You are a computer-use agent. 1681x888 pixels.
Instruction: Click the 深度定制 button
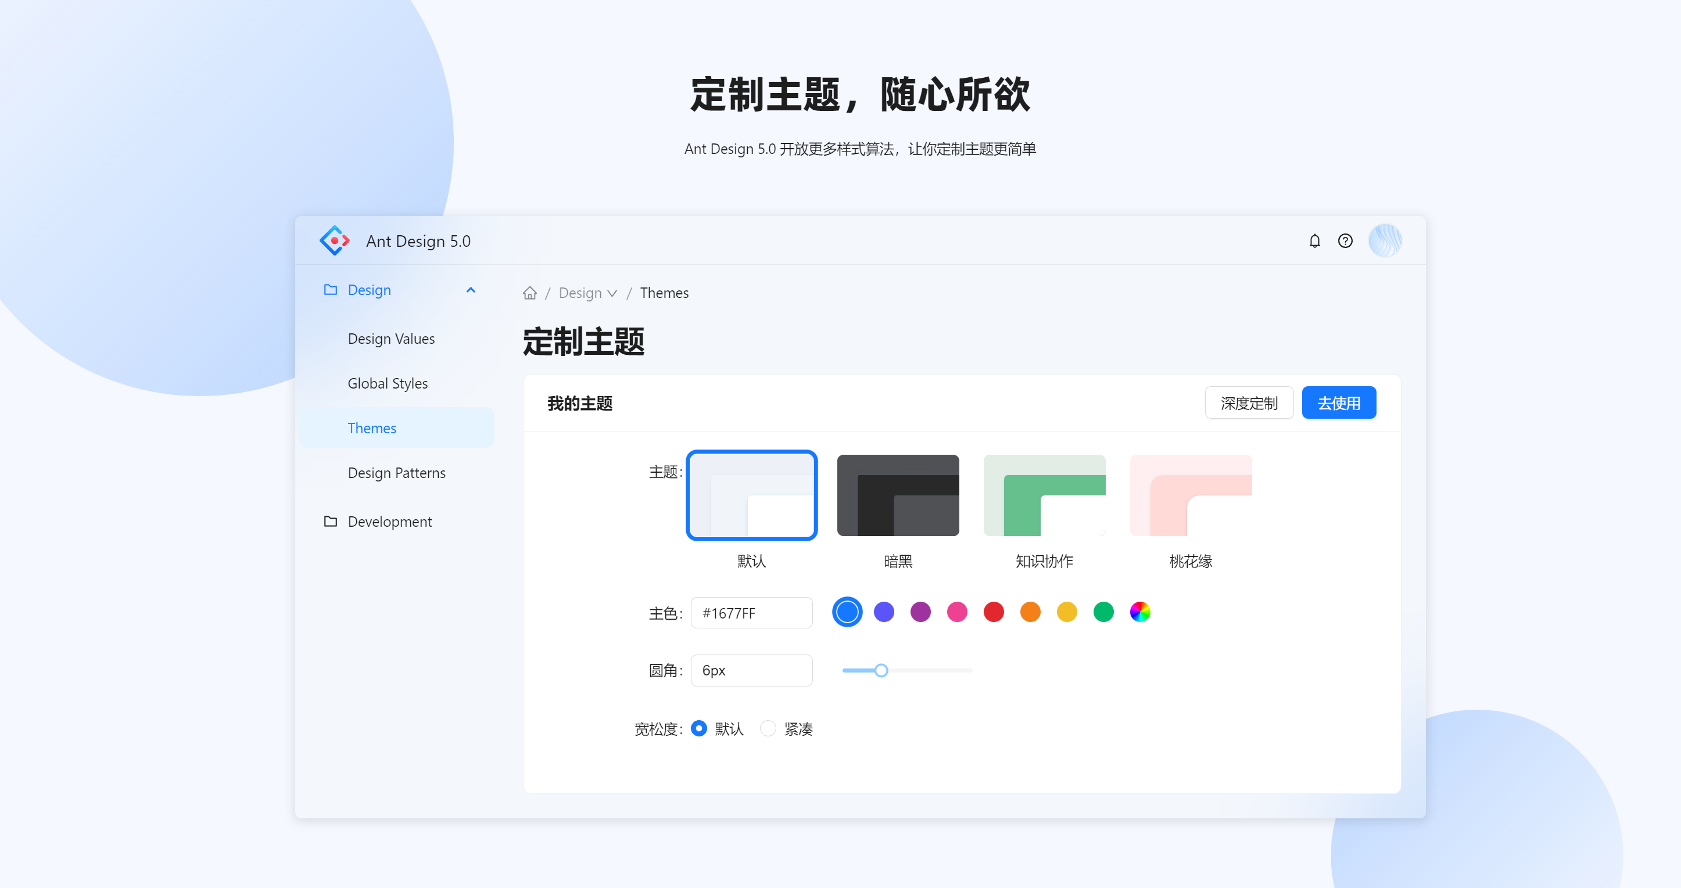(1248, 403)
